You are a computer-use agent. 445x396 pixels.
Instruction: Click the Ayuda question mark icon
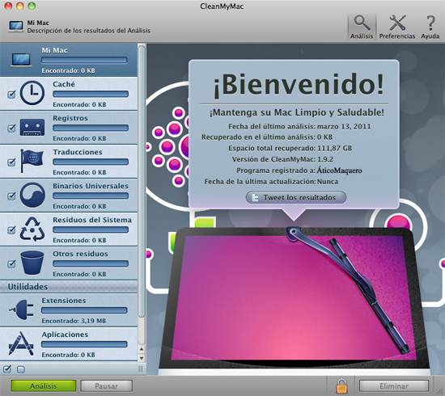point(430,23)
